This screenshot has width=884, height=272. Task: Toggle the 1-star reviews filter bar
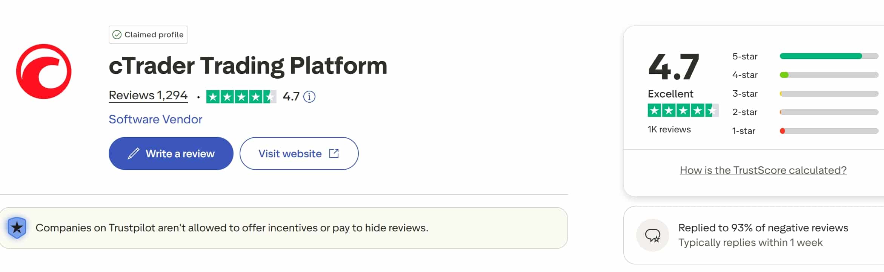coord(828,131)
